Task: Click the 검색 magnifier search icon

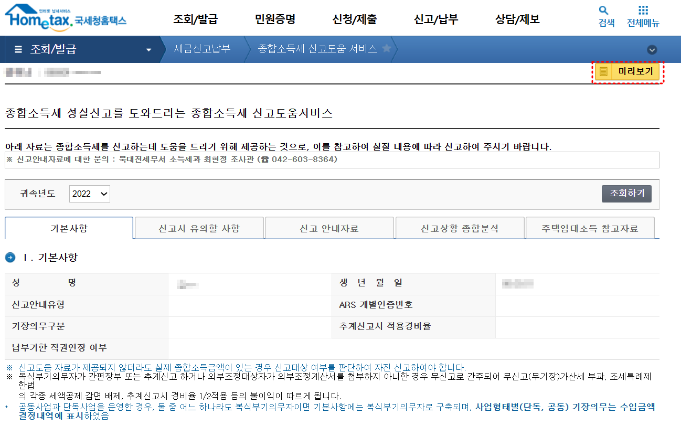Action: pyautogui.click(x=603, y=12)
